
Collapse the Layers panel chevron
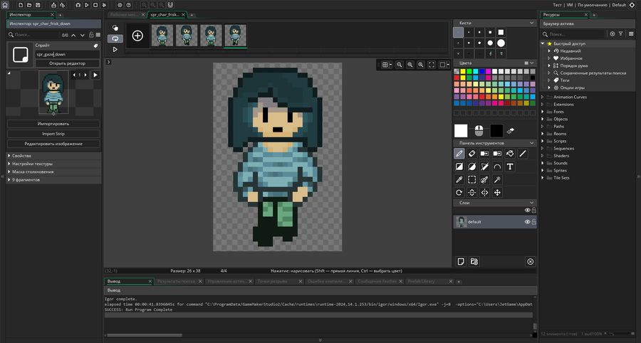tap(531, 203)
